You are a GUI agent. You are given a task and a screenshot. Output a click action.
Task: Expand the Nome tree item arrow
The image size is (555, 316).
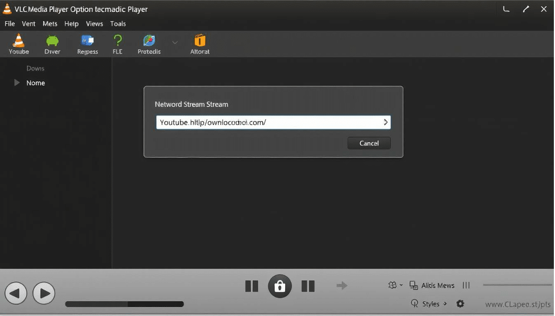point(16,82)
